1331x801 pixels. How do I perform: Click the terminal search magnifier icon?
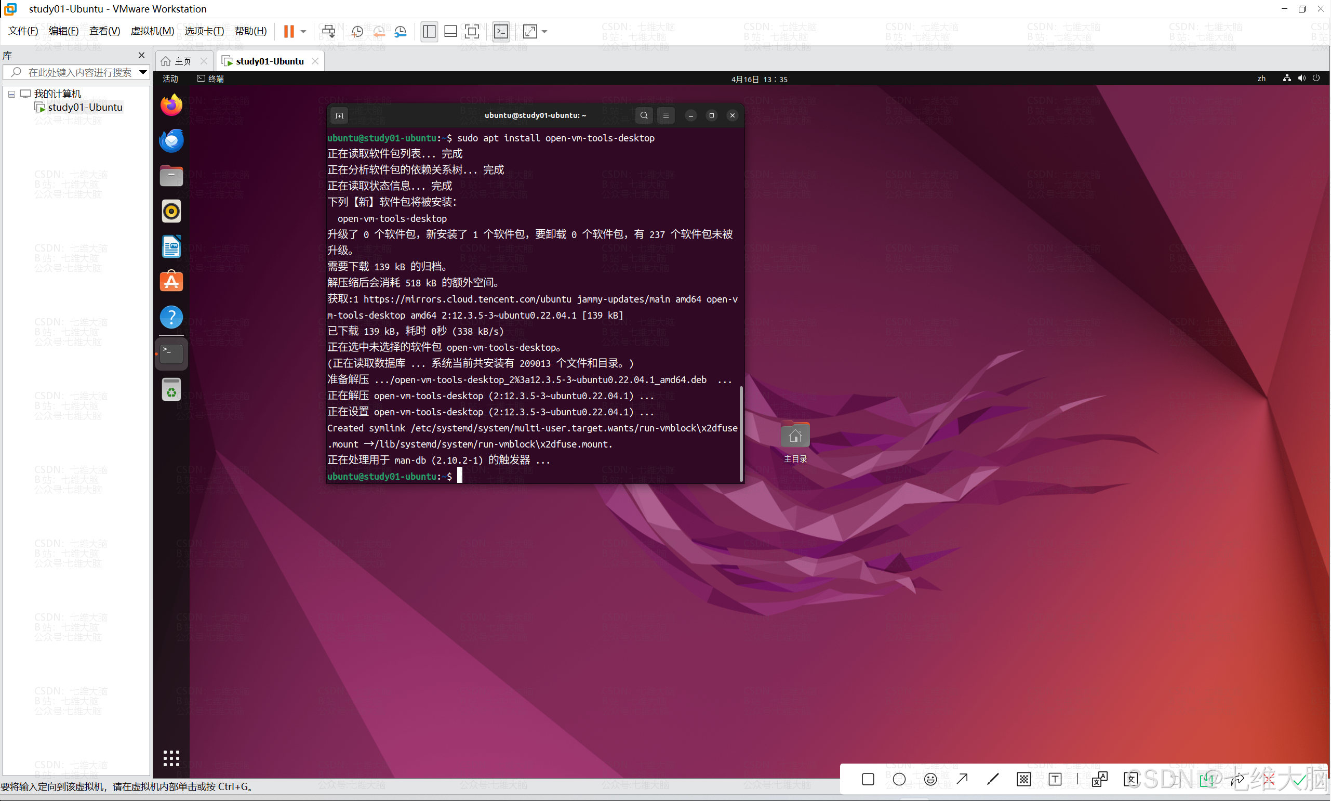click(644, 115)
